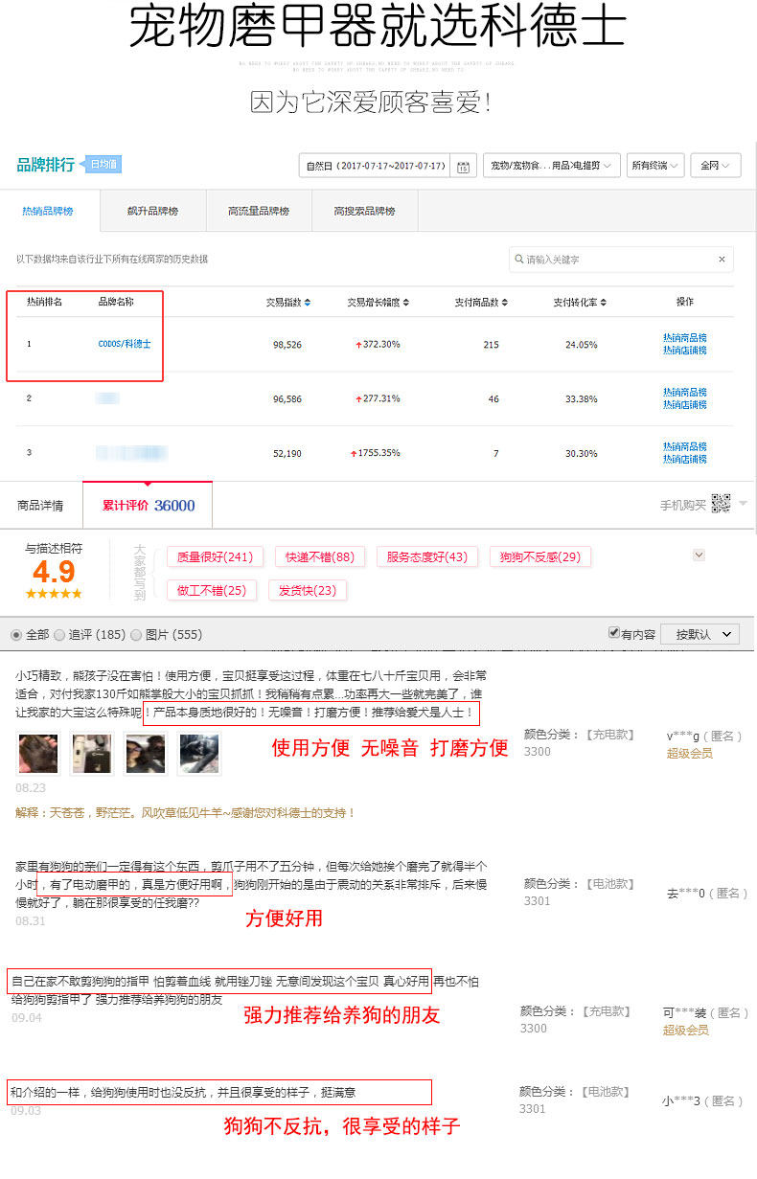Clear the keyword search with the X icon
Image resolution: width=757 pixels, height=1179 pixels.
722,260
